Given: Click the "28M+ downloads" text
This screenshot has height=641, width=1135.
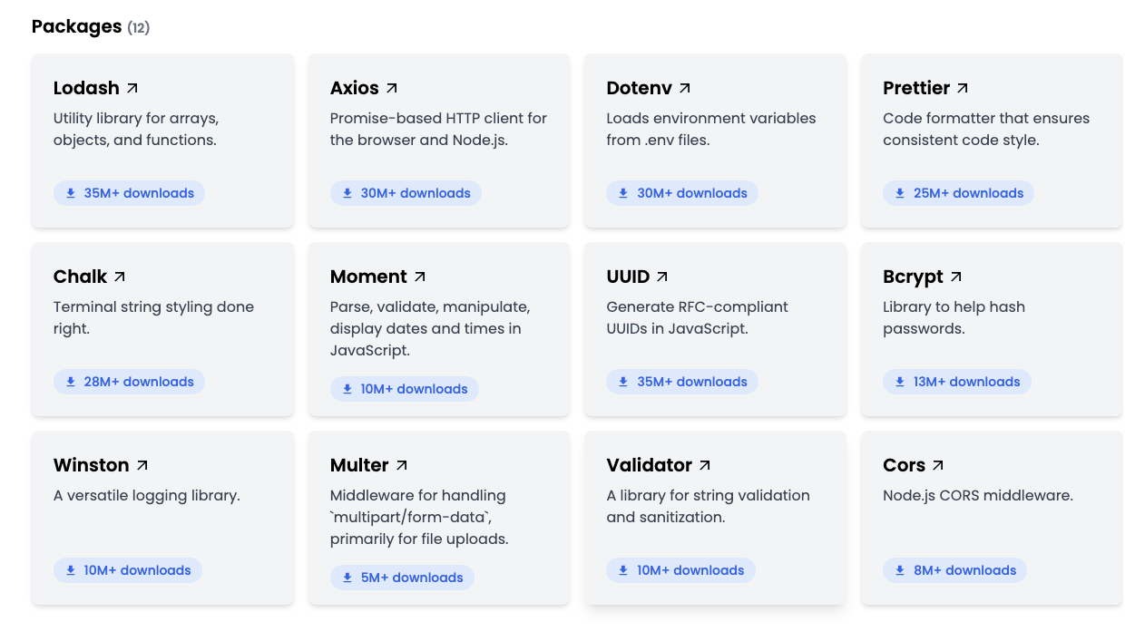Looking at the screenshot, I should [139, 382].
